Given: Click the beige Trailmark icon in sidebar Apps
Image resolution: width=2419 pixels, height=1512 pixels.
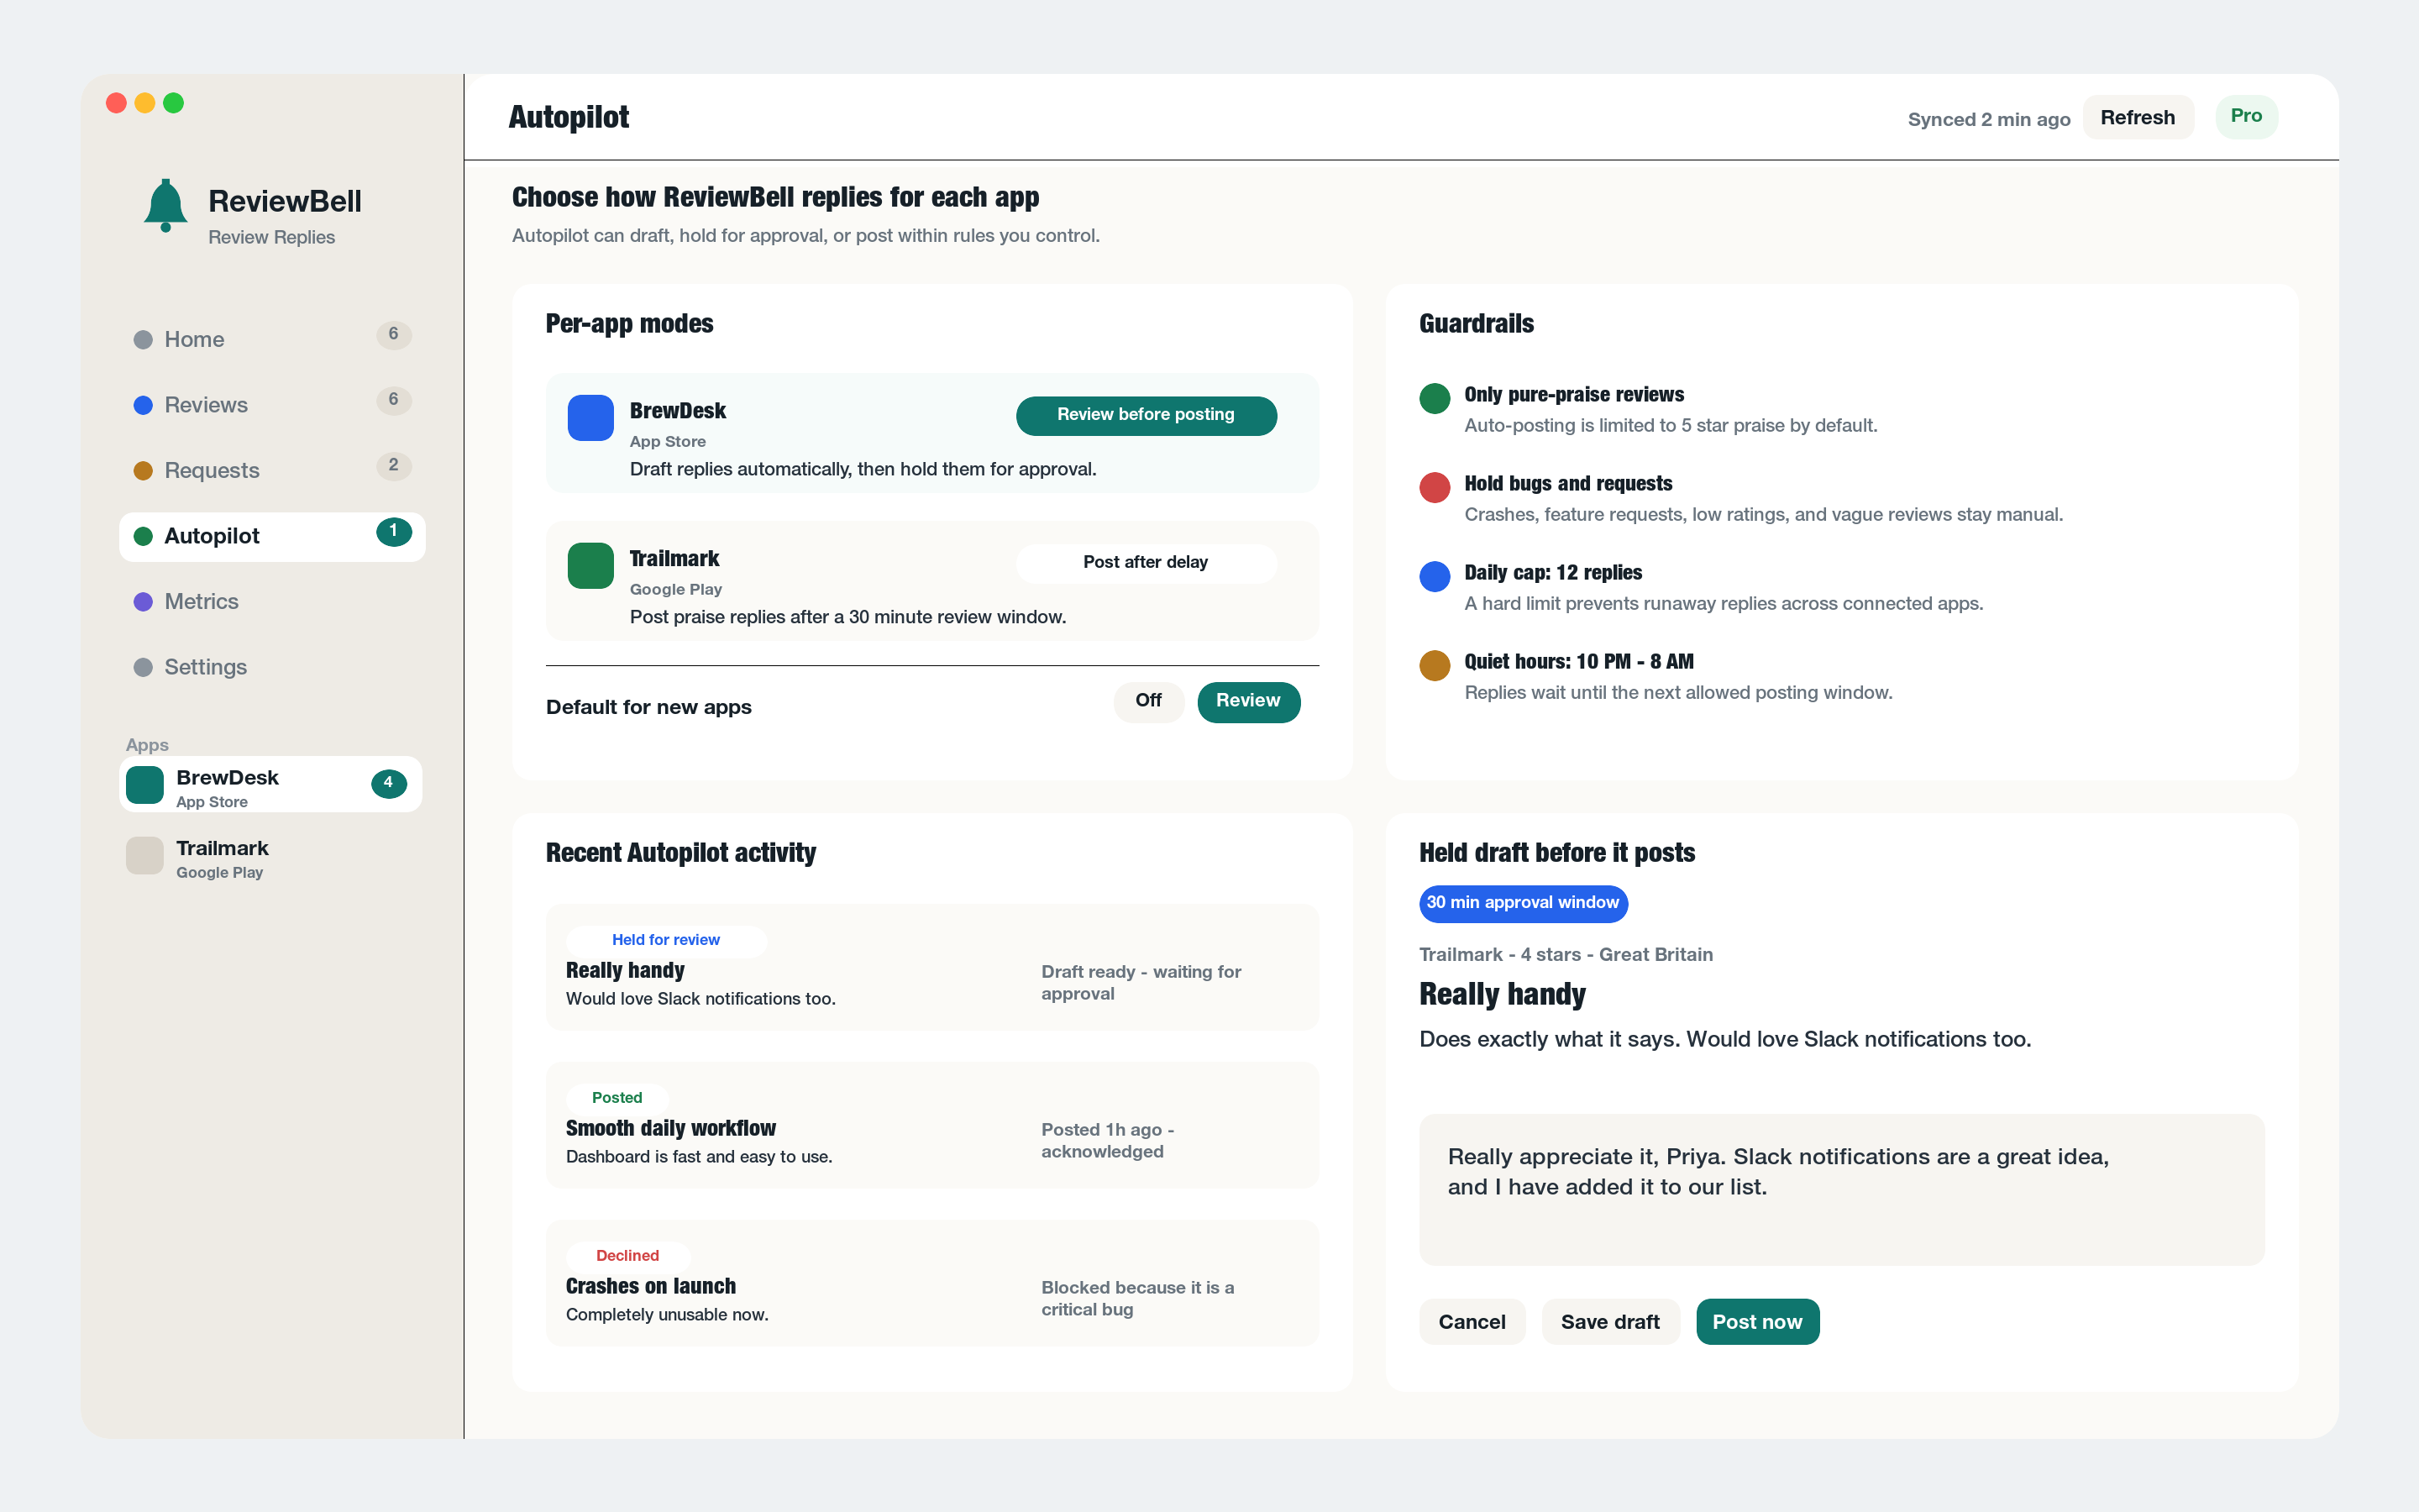Looking at the screenshot, I should [145, 856].
